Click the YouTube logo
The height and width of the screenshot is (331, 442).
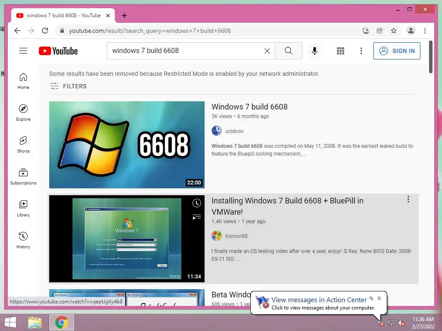58,51
